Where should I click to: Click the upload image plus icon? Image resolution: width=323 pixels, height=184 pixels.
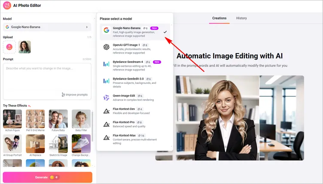pyautogui.click(x=9, y=47)
